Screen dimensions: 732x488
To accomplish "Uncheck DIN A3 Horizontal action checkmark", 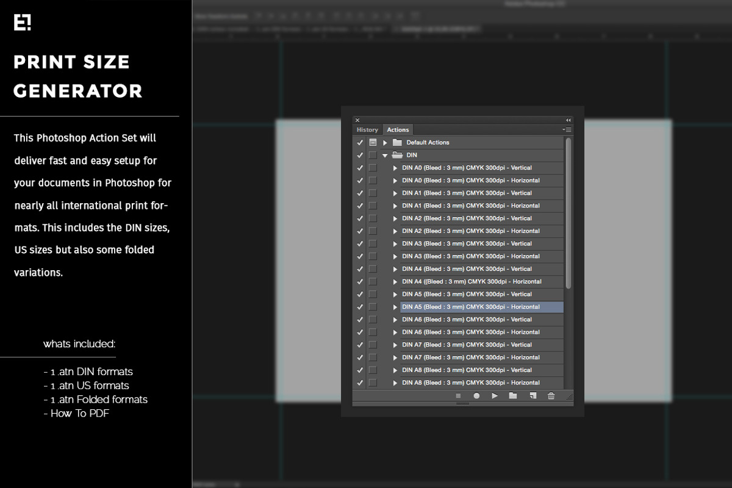I will click(x=360, y=256).
